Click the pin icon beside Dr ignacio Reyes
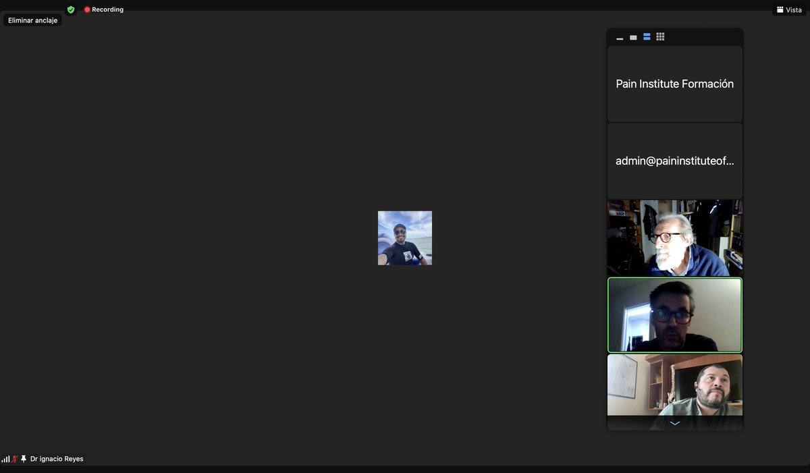 (24, 459)
